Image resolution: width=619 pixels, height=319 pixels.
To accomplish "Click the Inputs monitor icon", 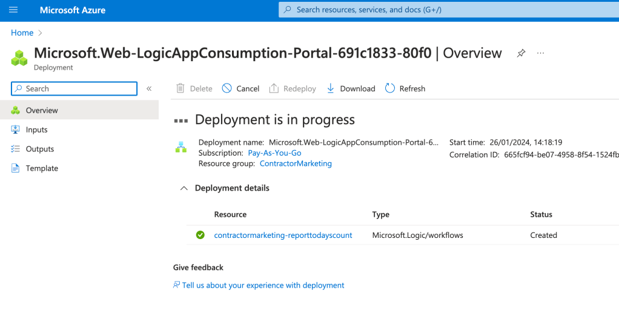I will click(x=15, y=130).
